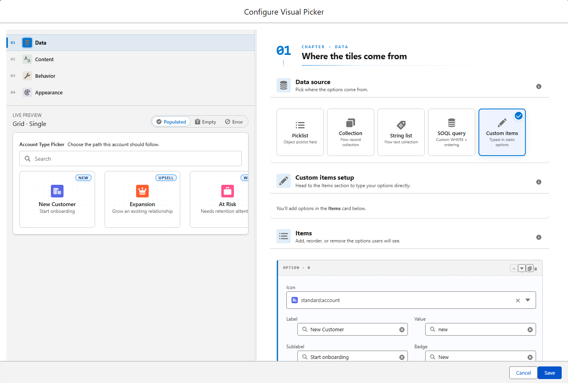The image size is (568, 383).
Task: Select the Picklist data source tile
Action: pos(300,132)
